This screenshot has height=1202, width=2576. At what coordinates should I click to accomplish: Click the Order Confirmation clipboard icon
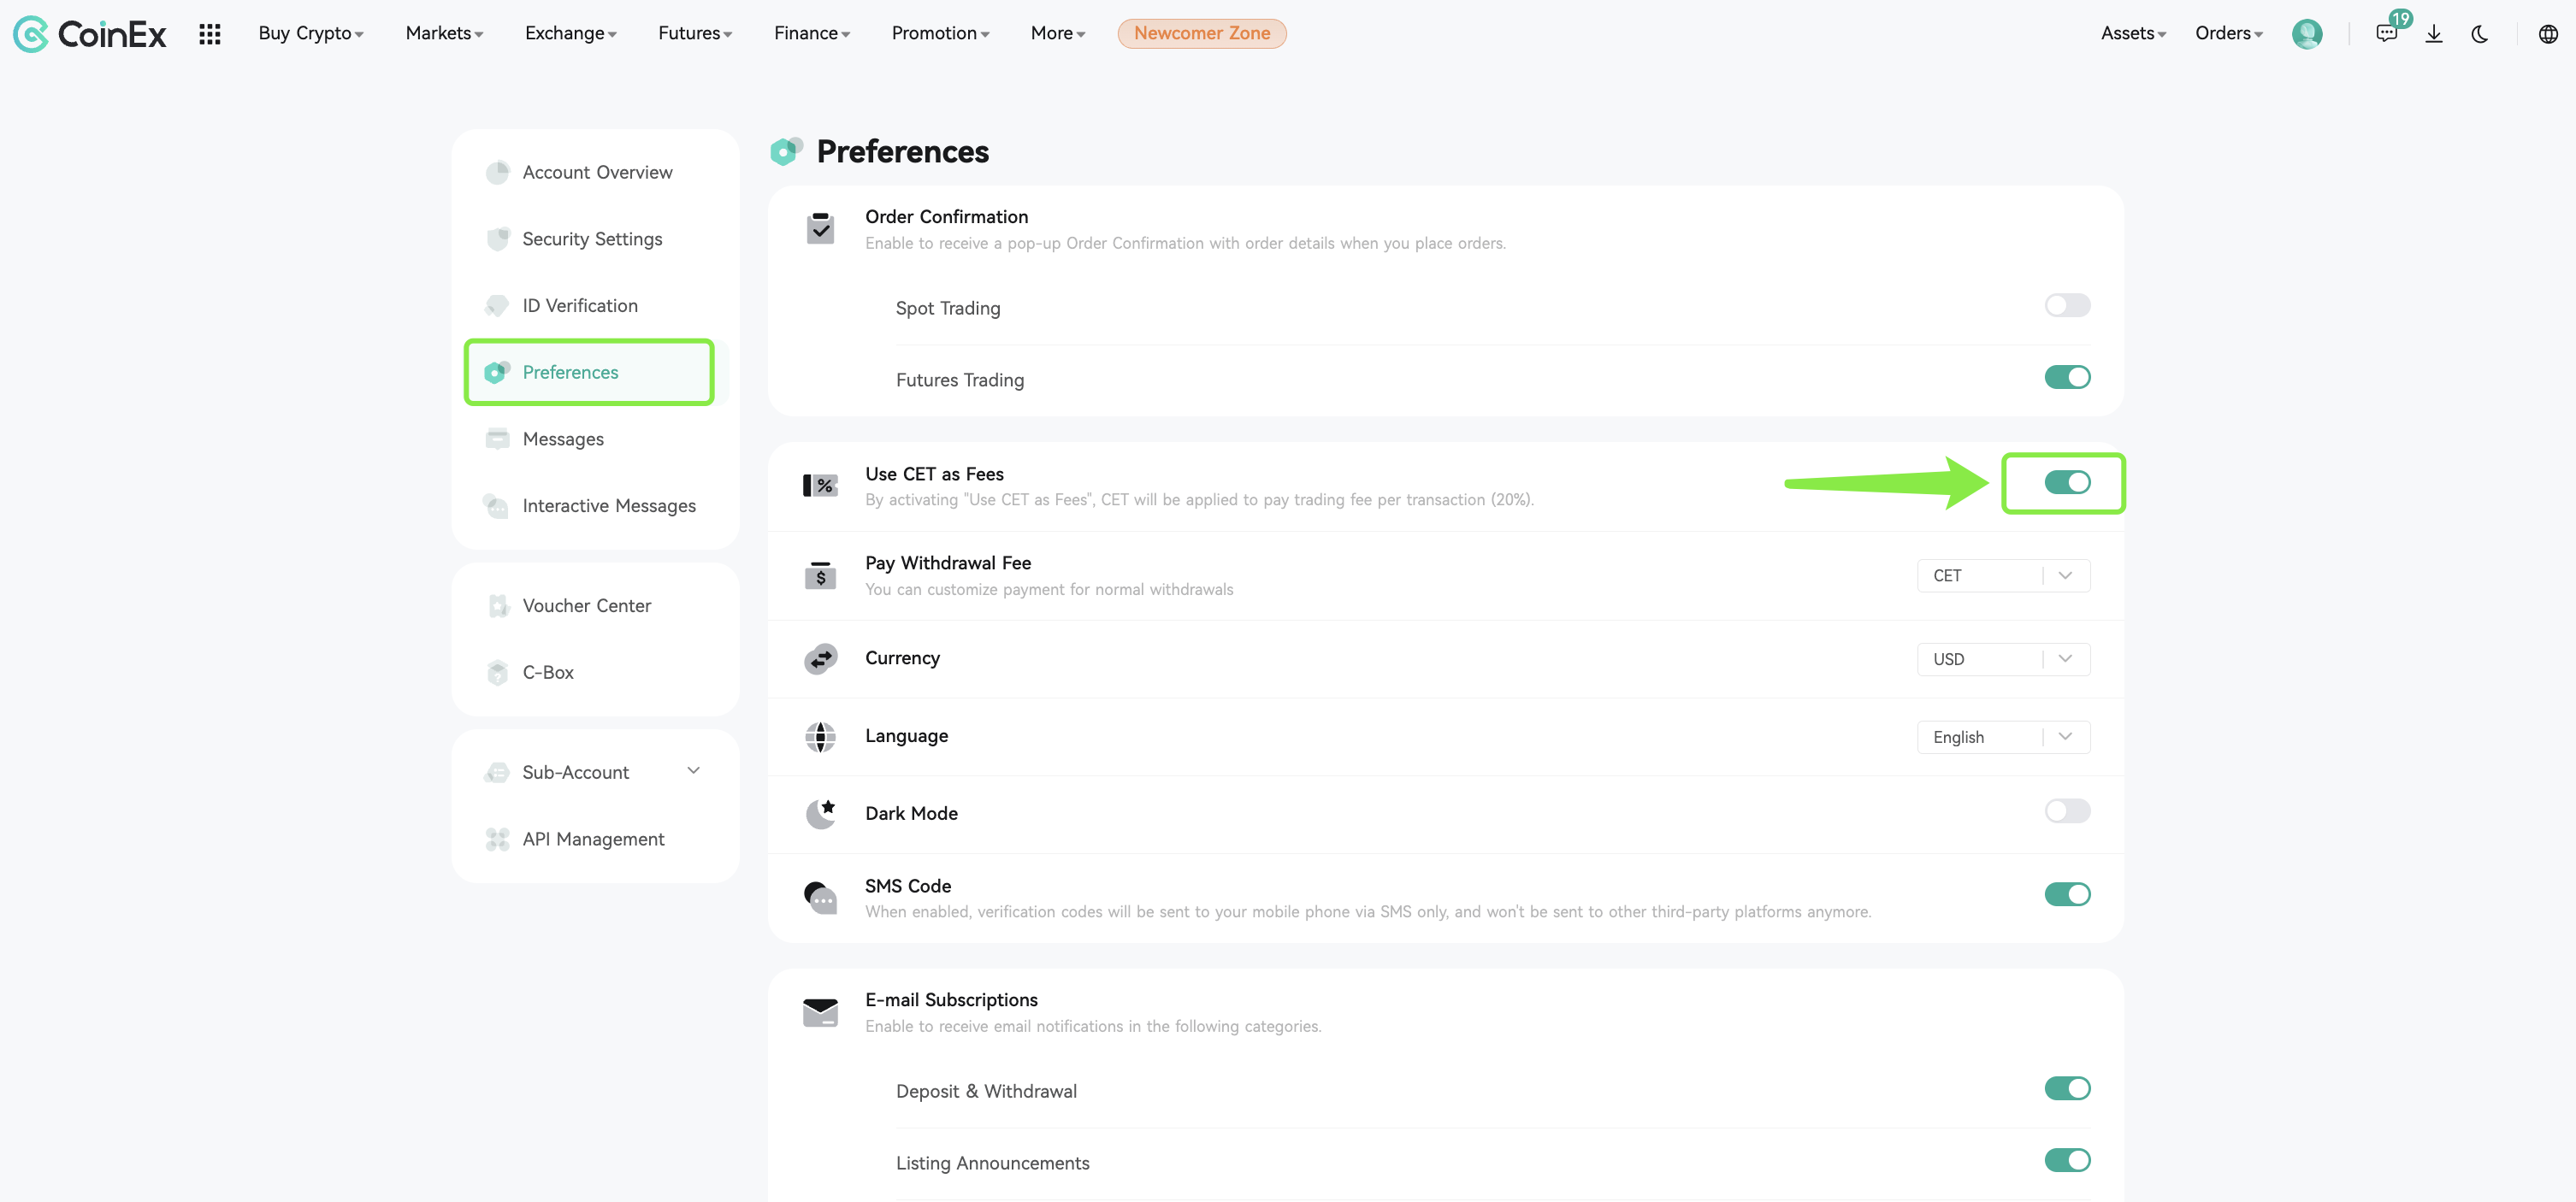(x=820, y=229)
